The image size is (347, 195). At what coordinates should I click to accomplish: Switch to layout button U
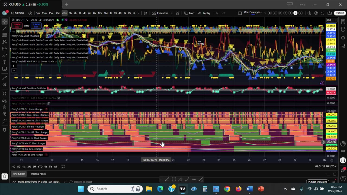[x=300, y=13]
